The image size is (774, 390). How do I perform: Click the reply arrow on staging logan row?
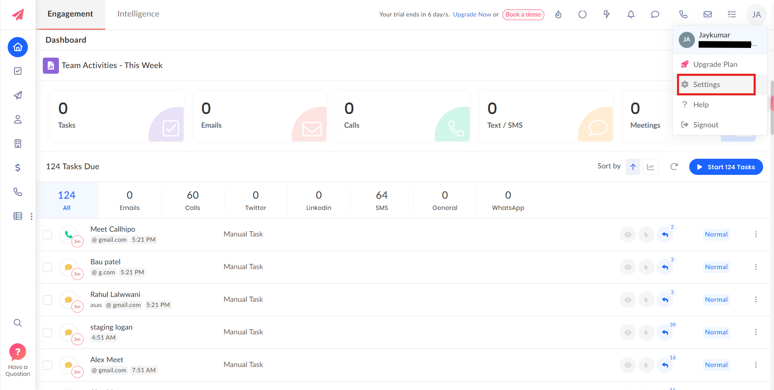[x=665, y=332]
